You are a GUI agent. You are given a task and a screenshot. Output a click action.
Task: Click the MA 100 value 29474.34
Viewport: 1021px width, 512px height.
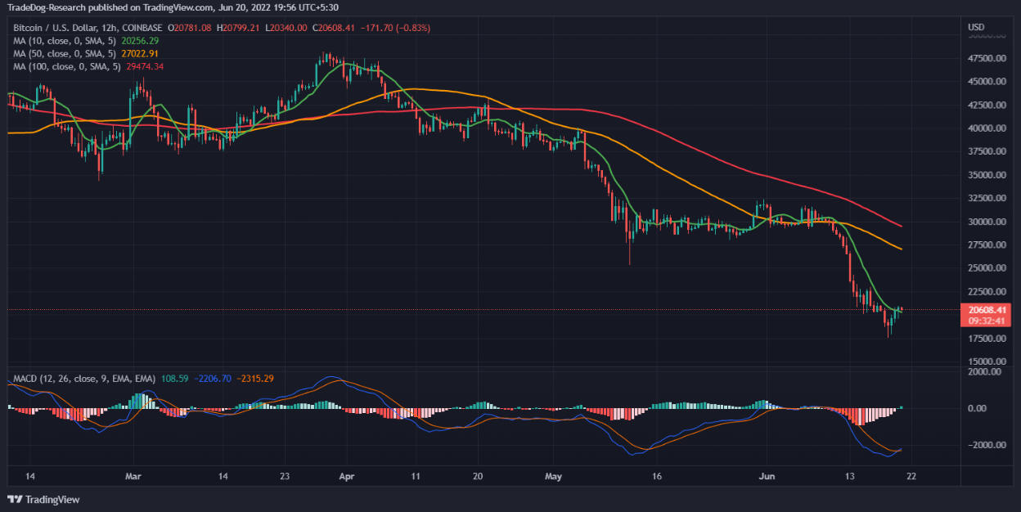pos(145,65)
